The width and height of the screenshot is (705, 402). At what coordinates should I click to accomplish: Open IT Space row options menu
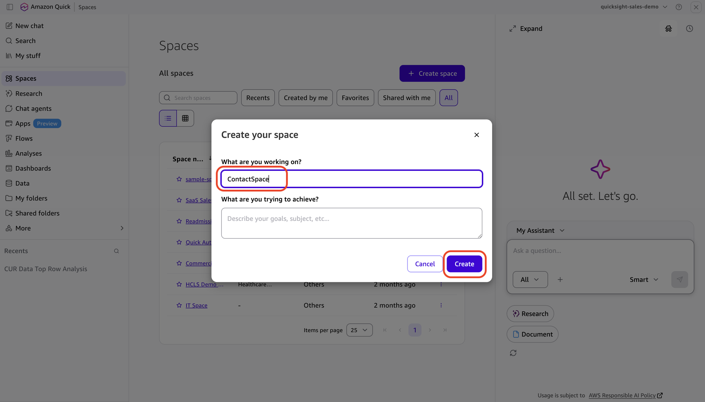(x=441, y=305)
